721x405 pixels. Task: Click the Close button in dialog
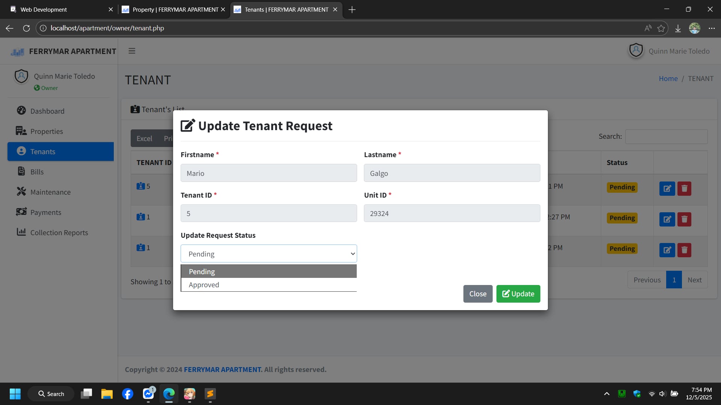coord(478,294)
